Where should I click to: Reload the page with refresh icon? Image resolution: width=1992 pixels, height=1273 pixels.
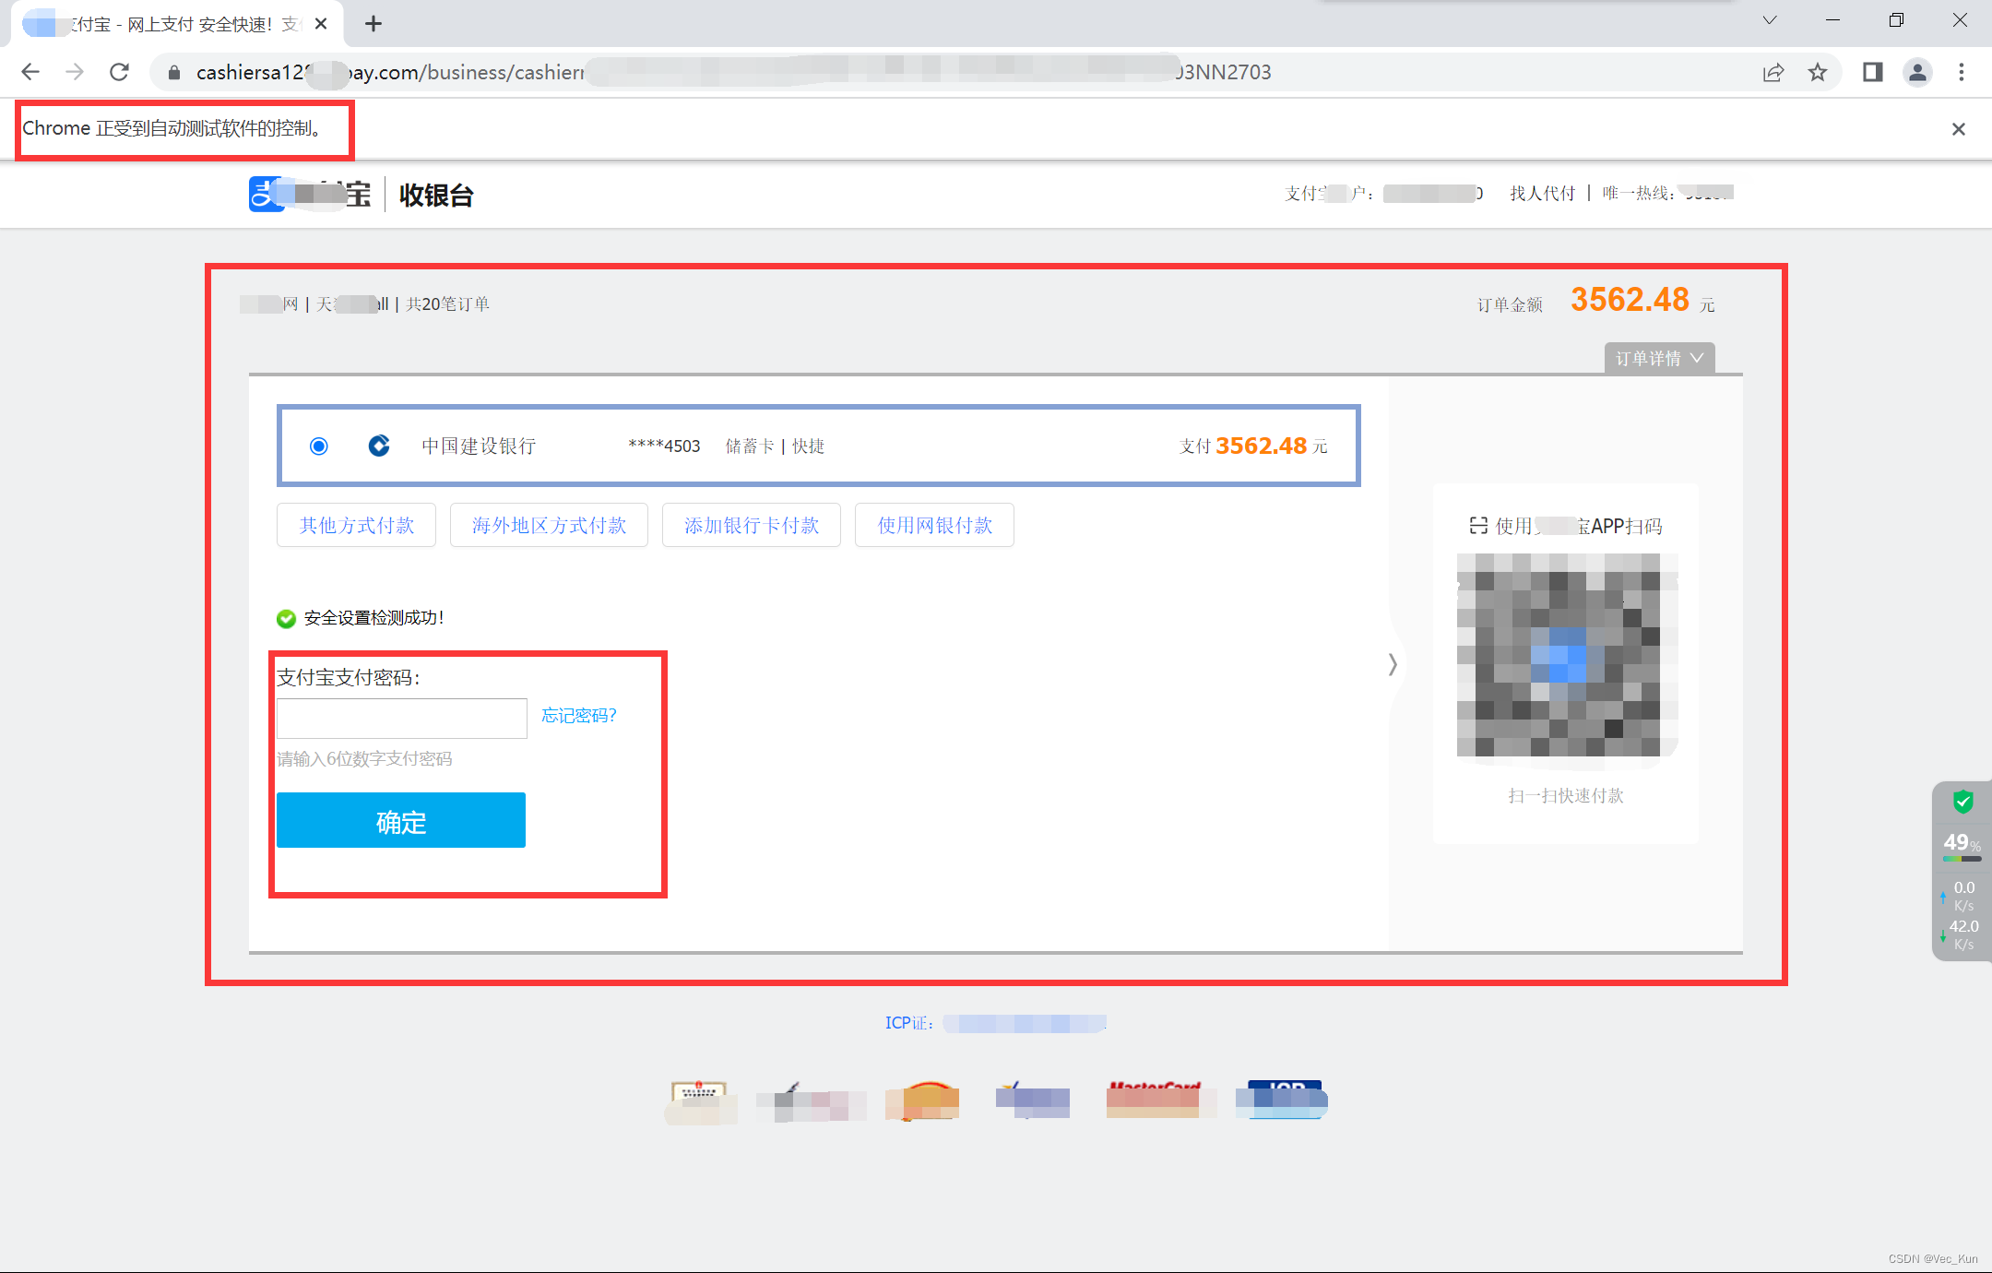point(119,72)
